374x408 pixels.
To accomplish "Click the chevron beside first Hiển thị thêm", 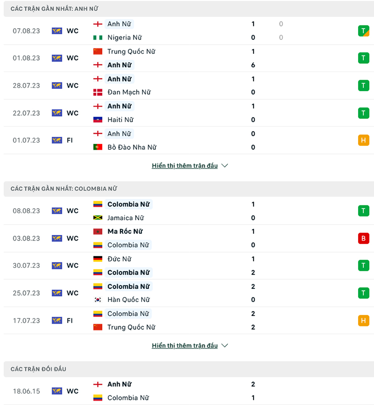I will pyautogui.click(x=225, y=166).
